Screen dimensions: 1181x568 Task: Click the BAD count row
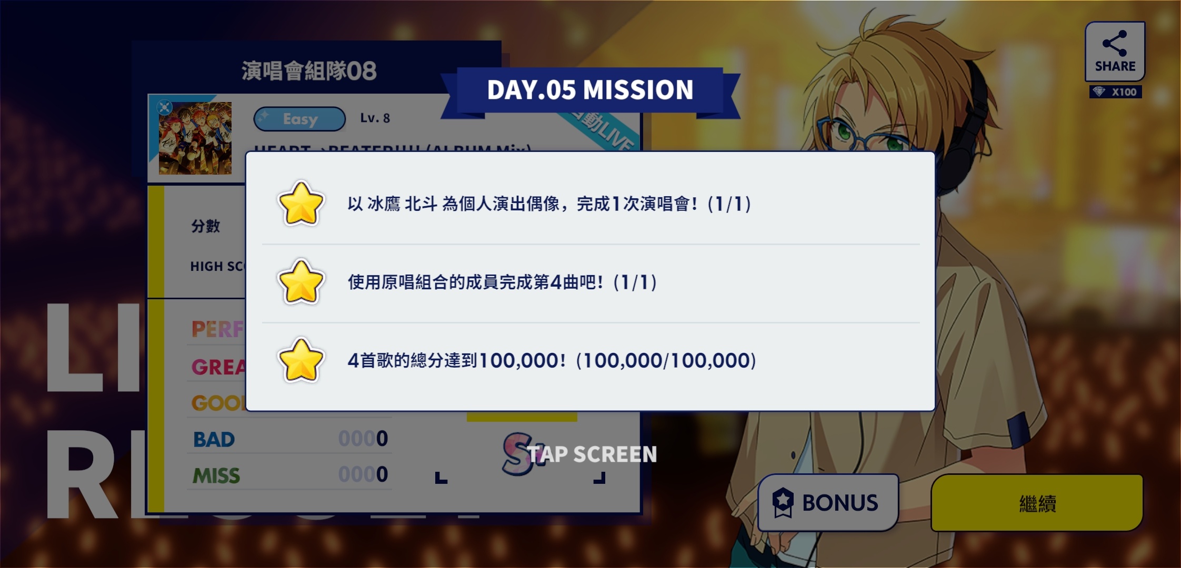coord(289,439)
